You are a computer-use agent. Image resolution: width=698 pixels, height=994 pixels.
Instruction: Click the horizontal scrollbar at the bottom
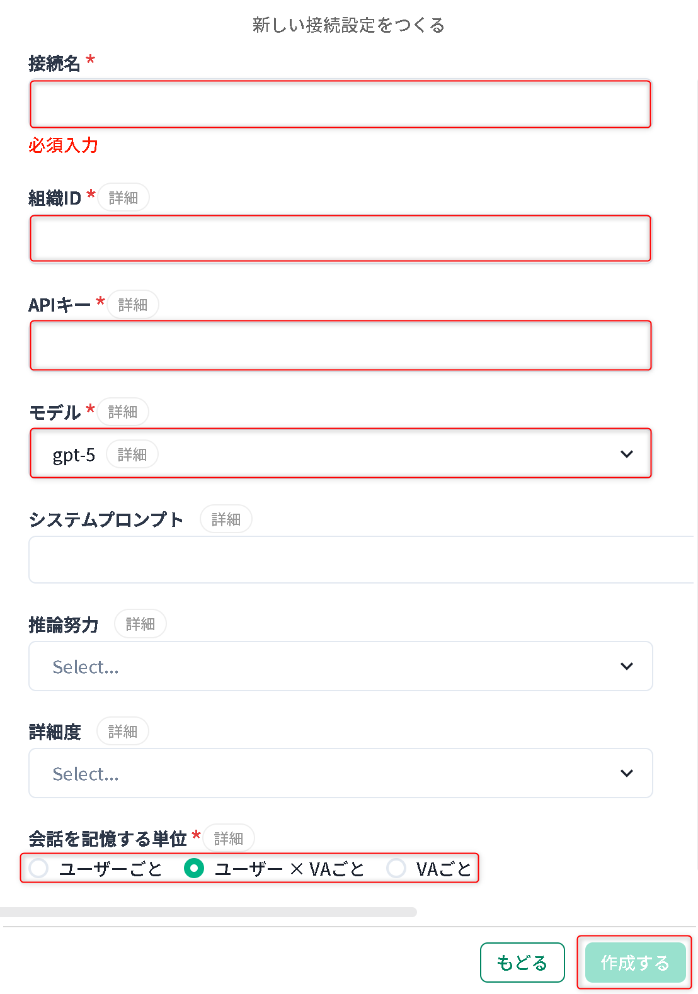208,912
